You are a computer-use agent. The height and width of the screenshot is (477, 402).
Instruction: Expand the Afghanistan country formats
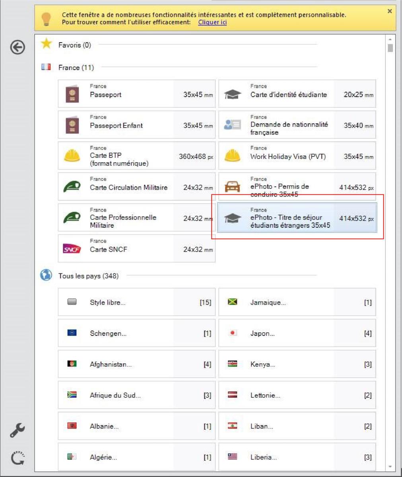(136, 364)
